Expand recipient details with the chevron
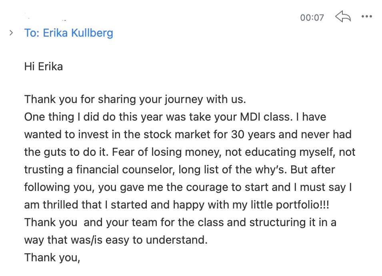Viewport: 382px width, 276px height. [11, 33]
